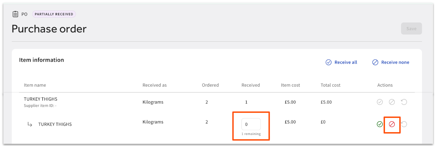Click the Total cost column header
This screenshot has height=146, width=437.
point(330,85)
